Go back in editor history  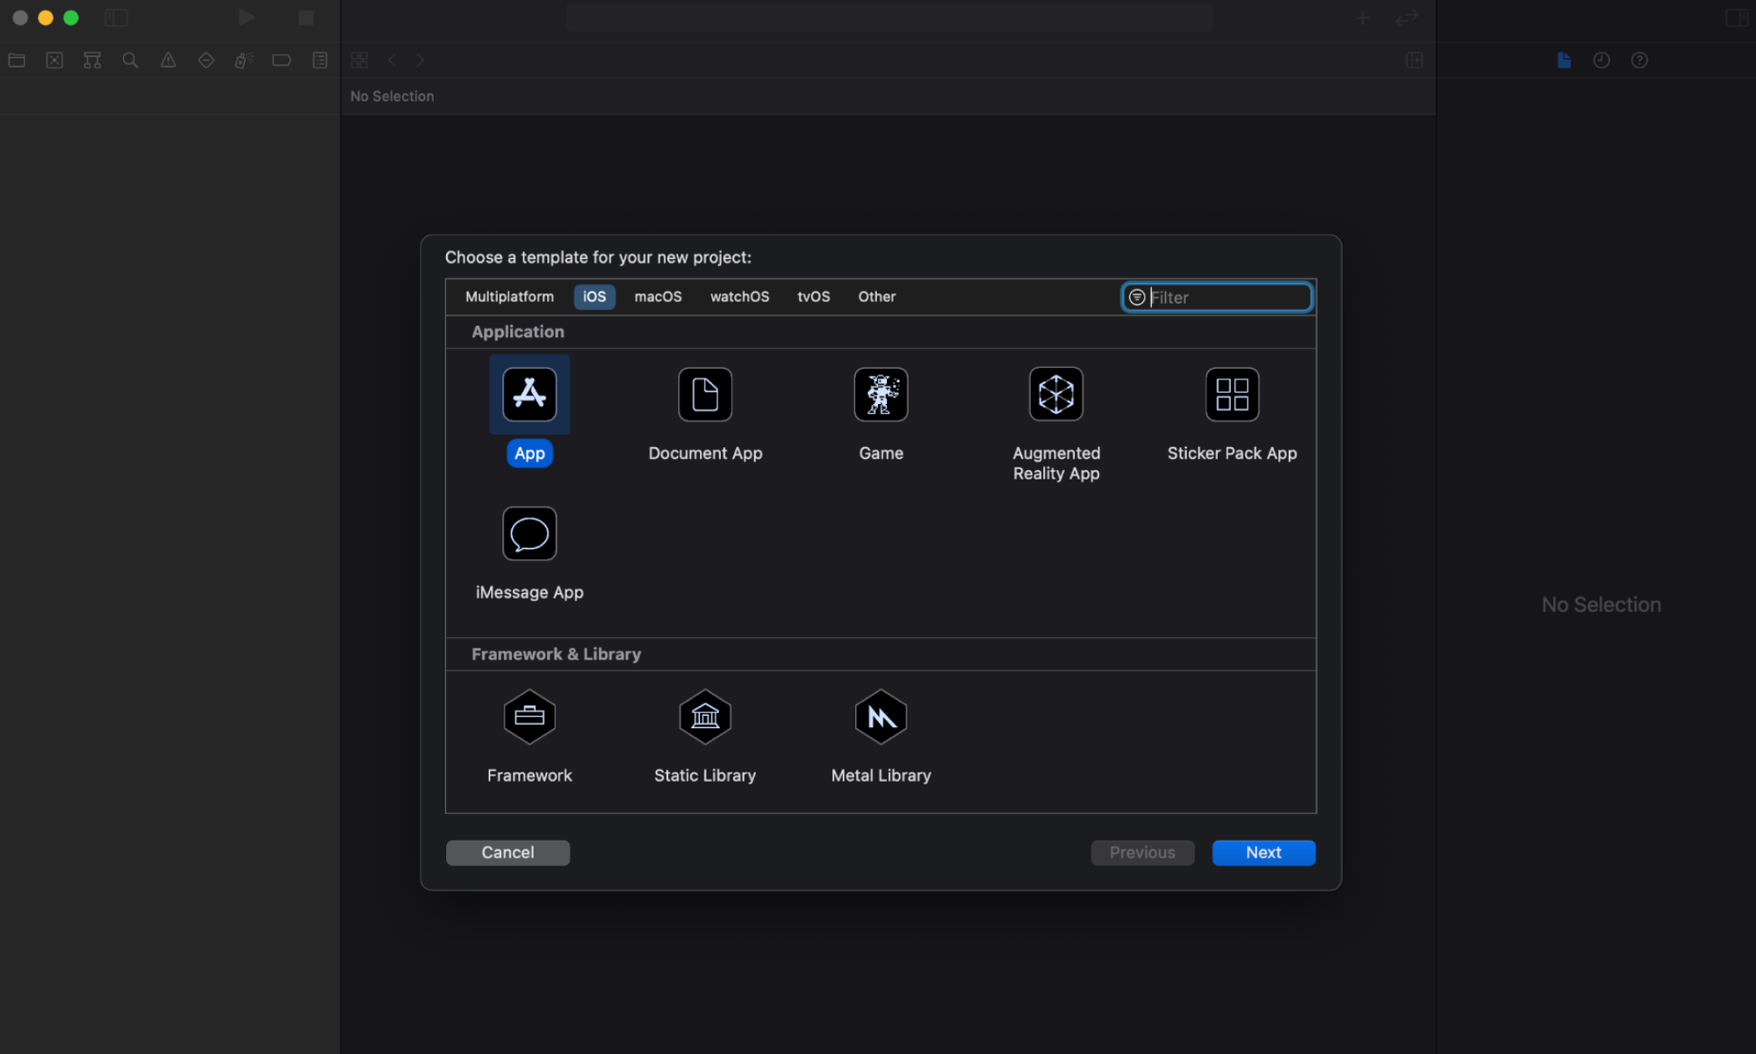click(392, 61)
